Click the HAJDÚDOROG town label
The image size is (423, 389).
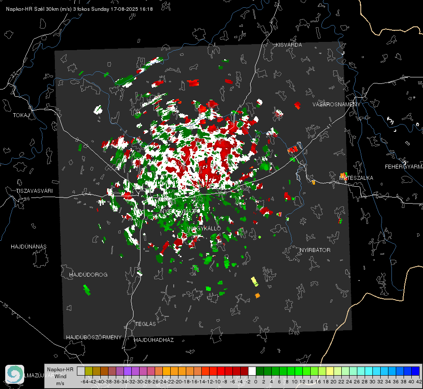(x=88, y=275)
